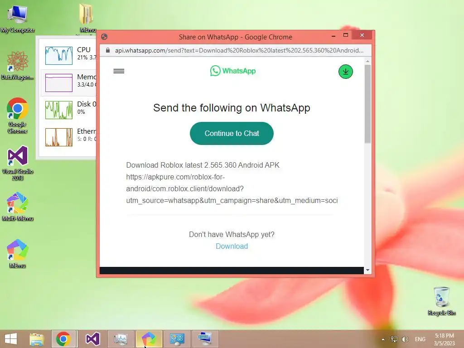Open the Multi-MEmu desktop shortcut
This screenshot has width=464, height=348.
coord(18,207)
